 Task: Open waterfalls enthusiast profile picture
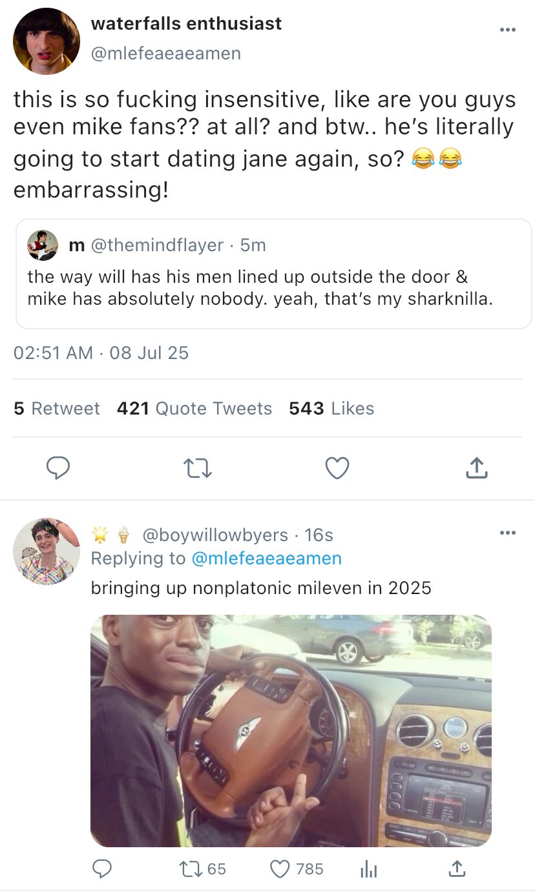(x=47, y=41)
